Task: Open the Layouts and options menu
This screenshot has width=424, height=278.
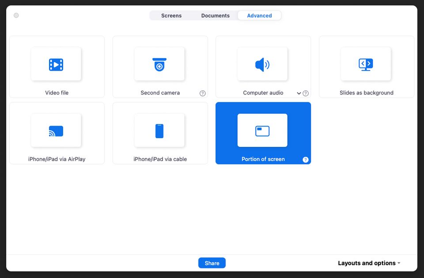Action: tap(366, 263)
